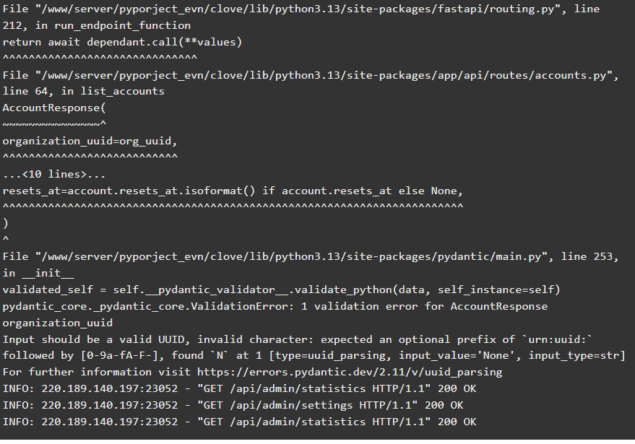Click the resets_at isoformat code line

tap(232, 191)
